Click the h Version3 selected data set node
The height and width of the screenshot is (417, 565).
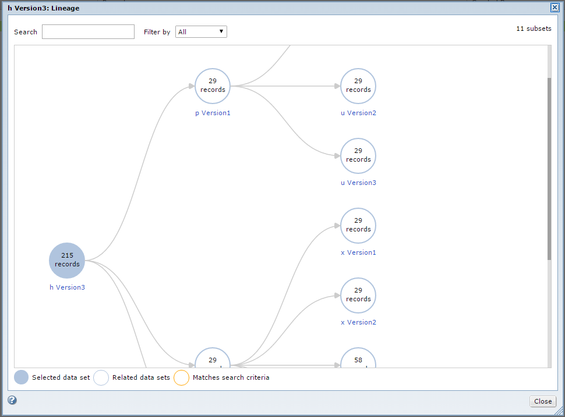[67, 261]
